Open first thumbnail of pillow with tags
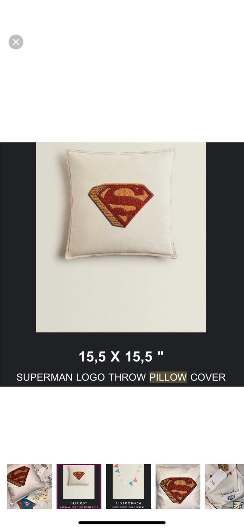Viewport: 244px width, 529px height. (x=29, y=486)
